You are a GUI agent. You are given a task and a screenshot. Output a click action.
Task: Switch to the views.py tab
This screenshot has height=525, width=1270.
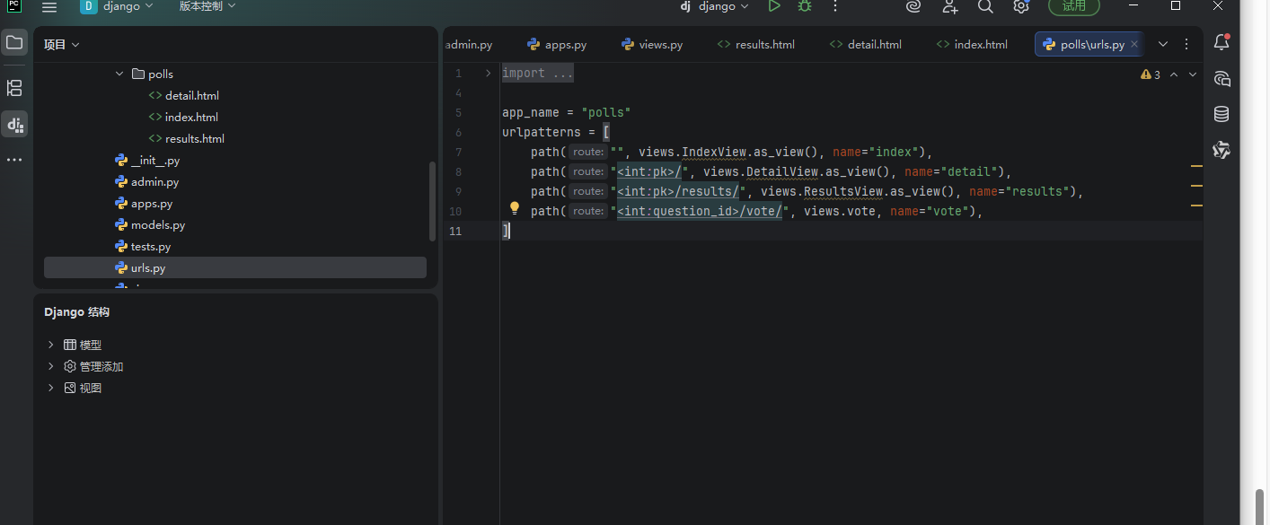652,44
